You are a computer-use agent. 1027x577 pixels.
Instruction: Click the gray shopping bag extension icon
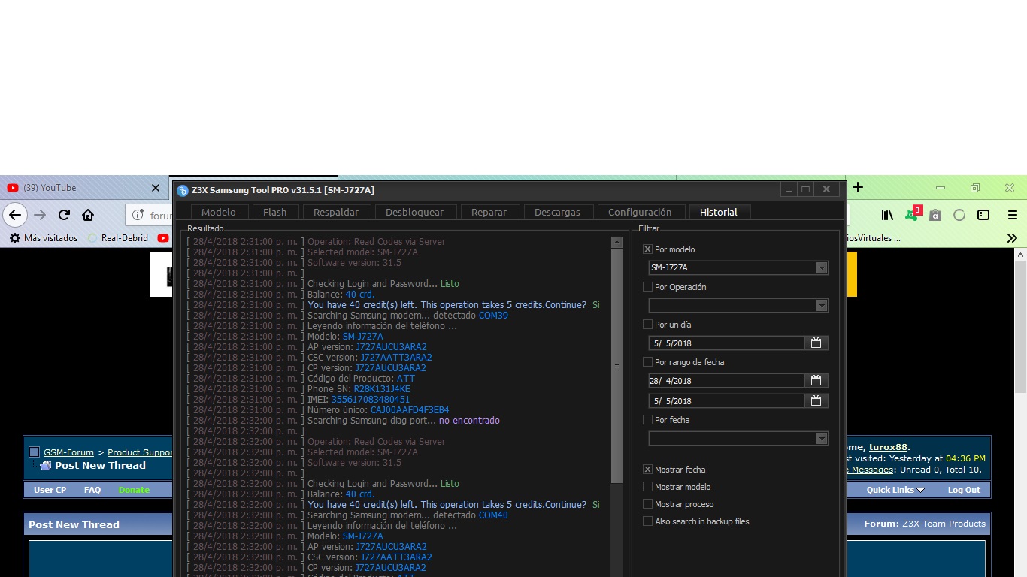935,216
